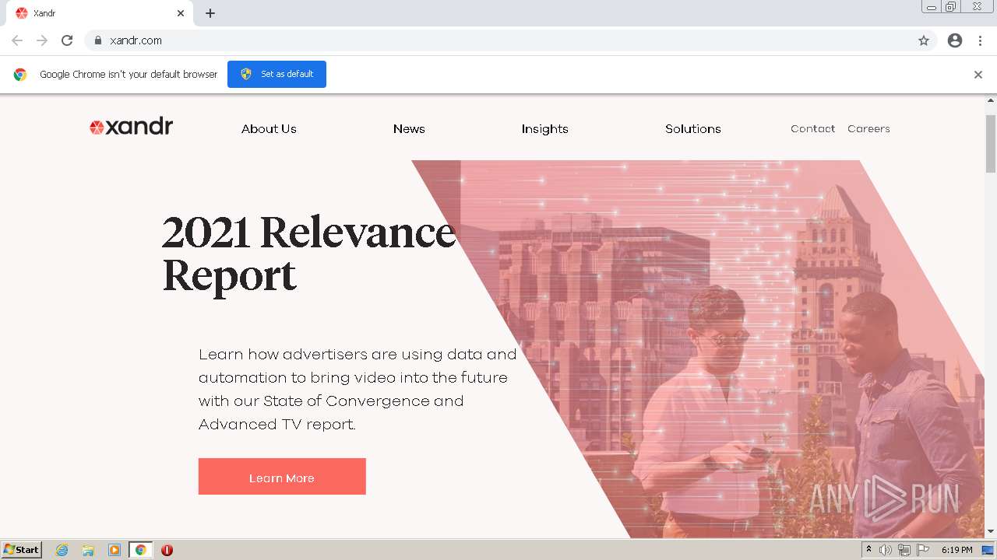
Task: Reload the xandr.com page
Action: [67, 40]
